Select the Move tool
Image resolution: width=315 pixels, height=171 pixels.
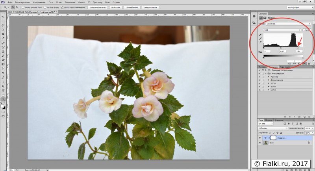tap(3, 17)
